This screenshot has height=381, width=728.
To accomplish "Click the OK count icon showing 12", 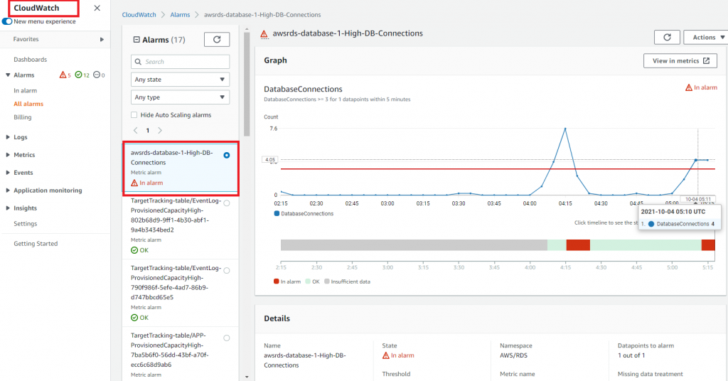I will 78,75.
